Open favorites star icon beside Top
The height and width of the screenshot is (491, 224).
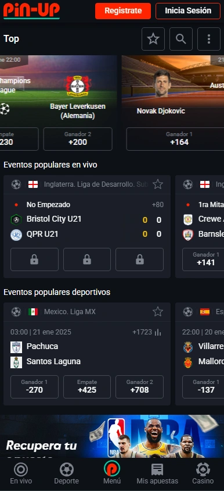click(153, 39)
